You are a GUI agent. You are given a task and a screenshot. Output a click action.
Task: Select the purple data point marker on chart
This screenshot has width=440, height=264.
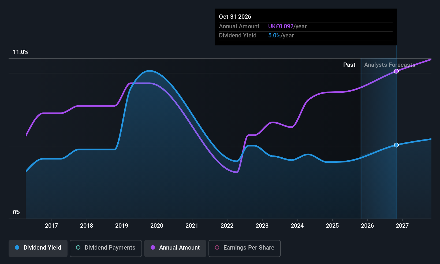[396, 71]
